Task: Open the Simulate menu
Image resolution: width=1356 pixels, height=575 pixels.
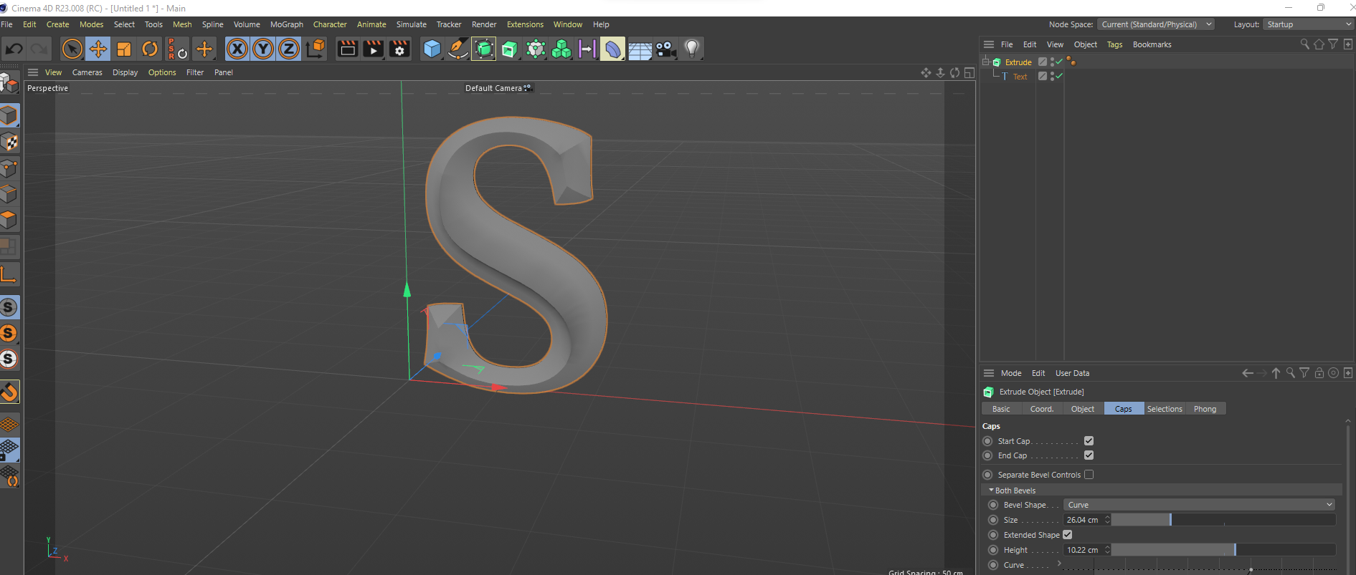Action: 412,24
